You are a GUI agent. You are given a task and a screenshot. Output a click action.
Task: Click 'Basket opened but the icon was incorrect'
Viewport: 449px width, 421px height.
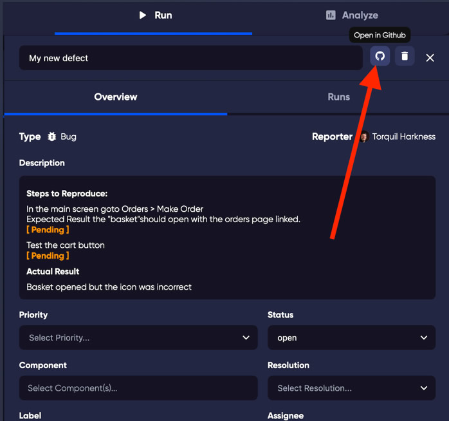pyautogui.click(x=109, y=287)
